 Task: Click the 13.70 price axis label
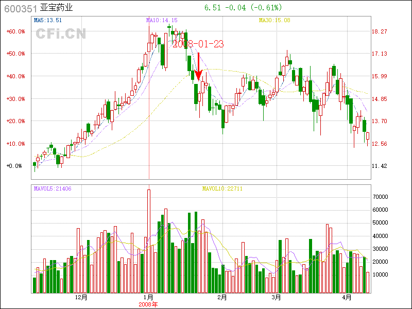coord(379,121)
